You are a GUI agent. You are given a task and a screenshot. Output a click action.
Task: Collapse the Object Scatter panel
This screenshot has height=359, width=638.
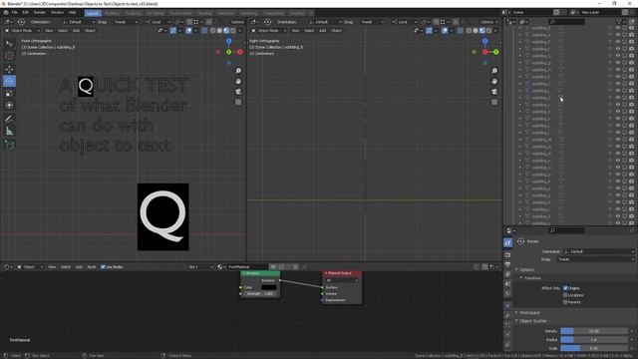(532, 321)
